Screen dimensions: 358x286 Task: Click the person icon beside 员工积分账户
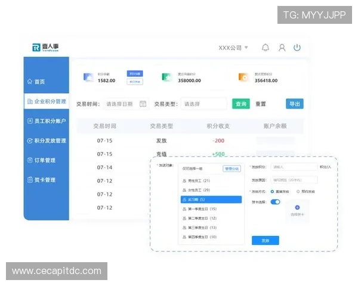coord(30,121)
